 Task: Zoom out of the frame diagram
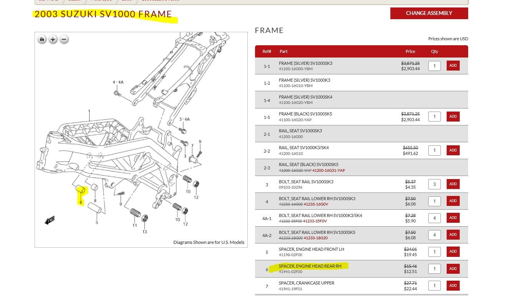pyautogui.click(x=64, y=39)
